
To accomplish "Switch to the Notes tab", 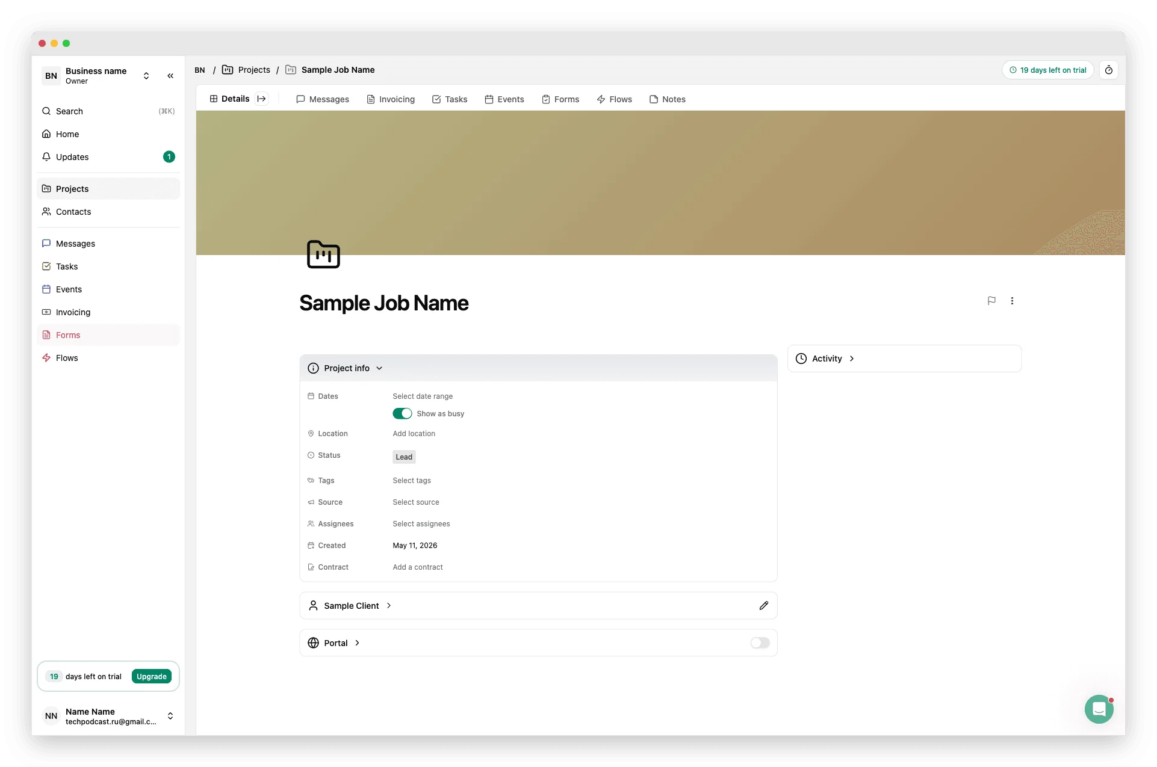I will [668, 99].
